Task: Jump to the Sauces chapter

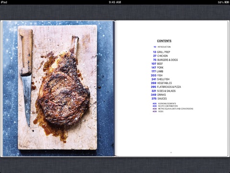Action: (x=159, y=99)
